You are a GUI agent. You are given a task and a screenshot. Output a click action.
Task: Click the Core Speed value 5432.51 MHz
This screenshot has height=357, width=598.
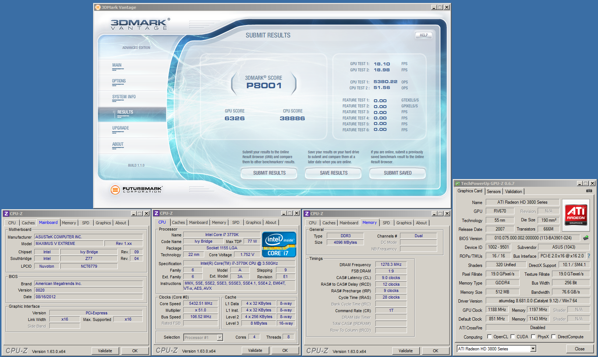pyautogui.click(x=201, y=303)
